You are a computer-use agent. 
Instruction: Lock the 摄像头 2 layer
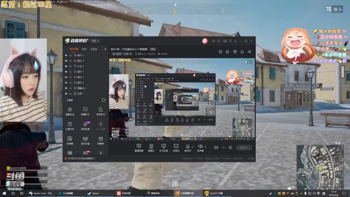click(70, 88)
